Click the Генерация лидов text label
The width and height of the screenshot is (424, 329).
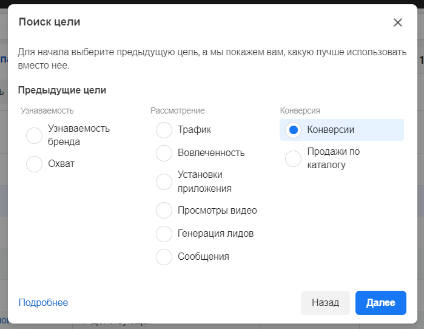(x=215, y=234)
